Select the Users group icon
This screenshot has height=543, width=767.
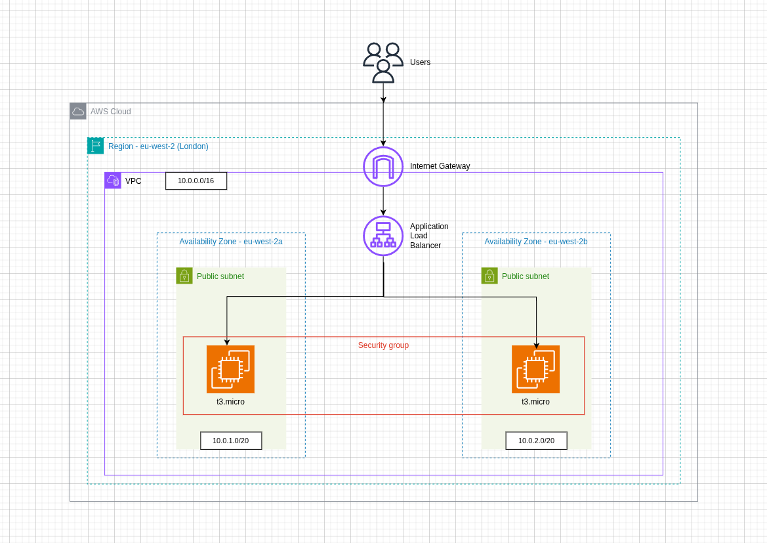click(383, 62)
